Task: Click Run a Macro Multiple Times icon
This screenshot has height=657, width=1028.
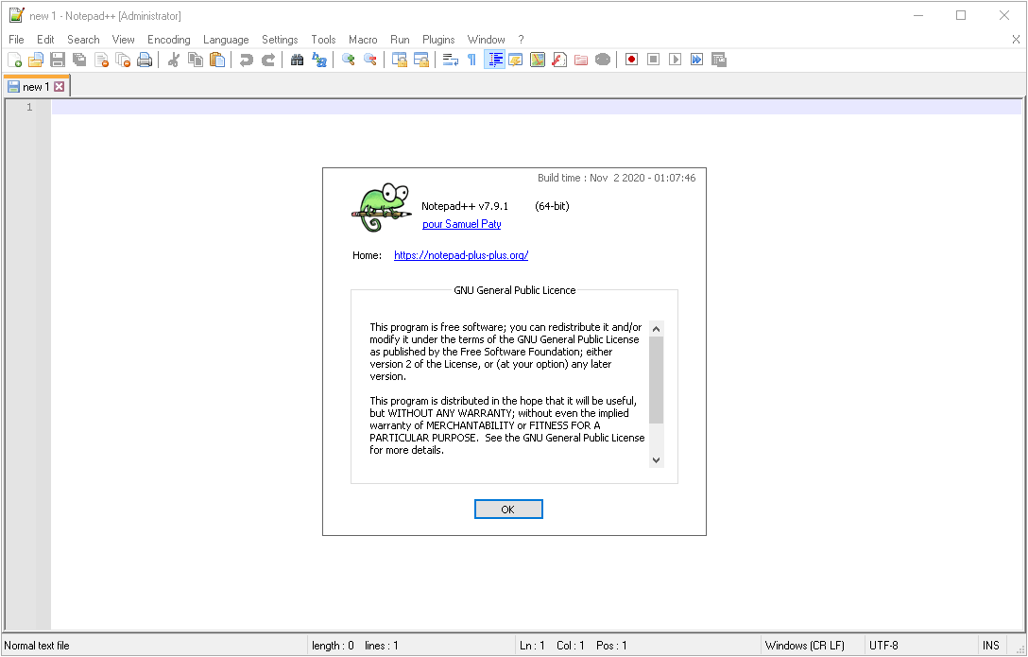Action: pyautogui.click(x=697, y=60)
